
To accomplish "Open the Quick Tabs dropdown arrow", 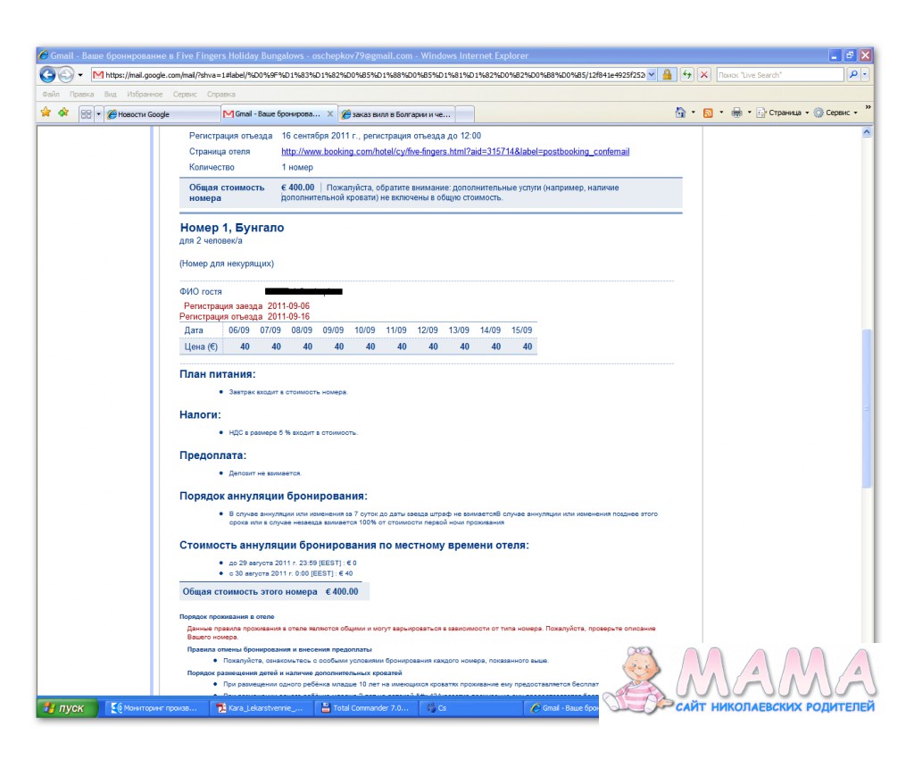I will pyautogui.click(x=98, y=114).
